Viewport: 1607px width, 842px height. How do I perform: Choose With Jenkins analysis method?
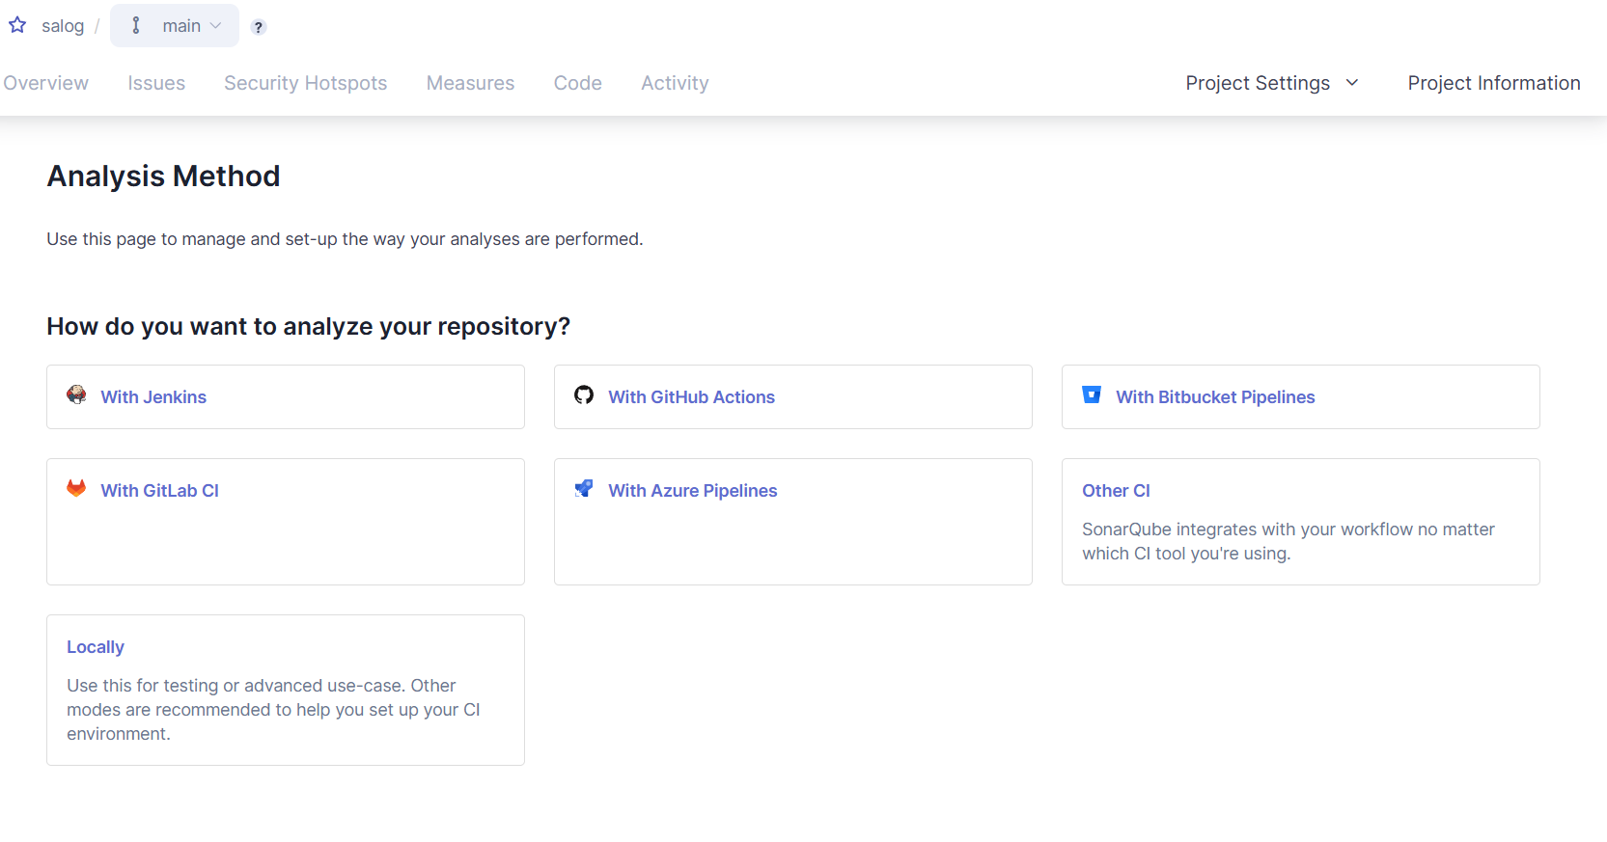tap(286, 396)
